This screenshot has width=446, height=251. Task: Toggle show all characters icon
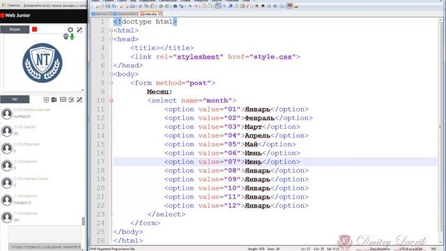pos(224,6)
